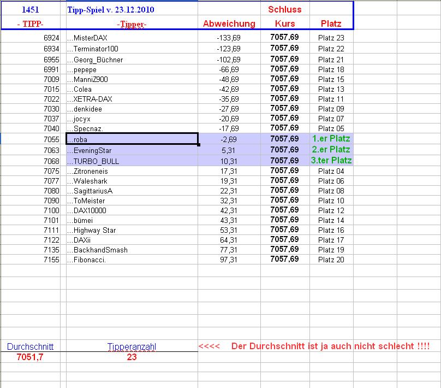Select the Kurs column header
This screenshot has width=441, height=388.
tap(283, 23)
